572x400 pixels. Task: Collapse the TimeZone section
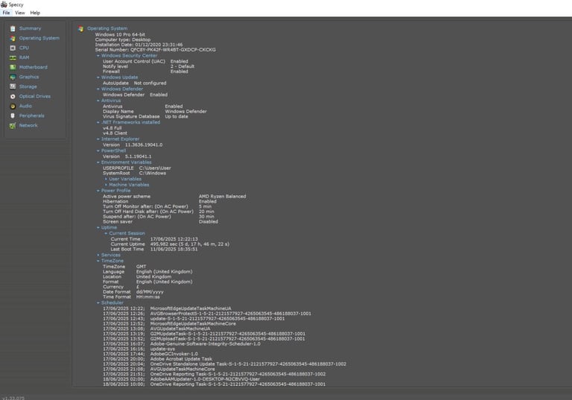tap(98, 261)
